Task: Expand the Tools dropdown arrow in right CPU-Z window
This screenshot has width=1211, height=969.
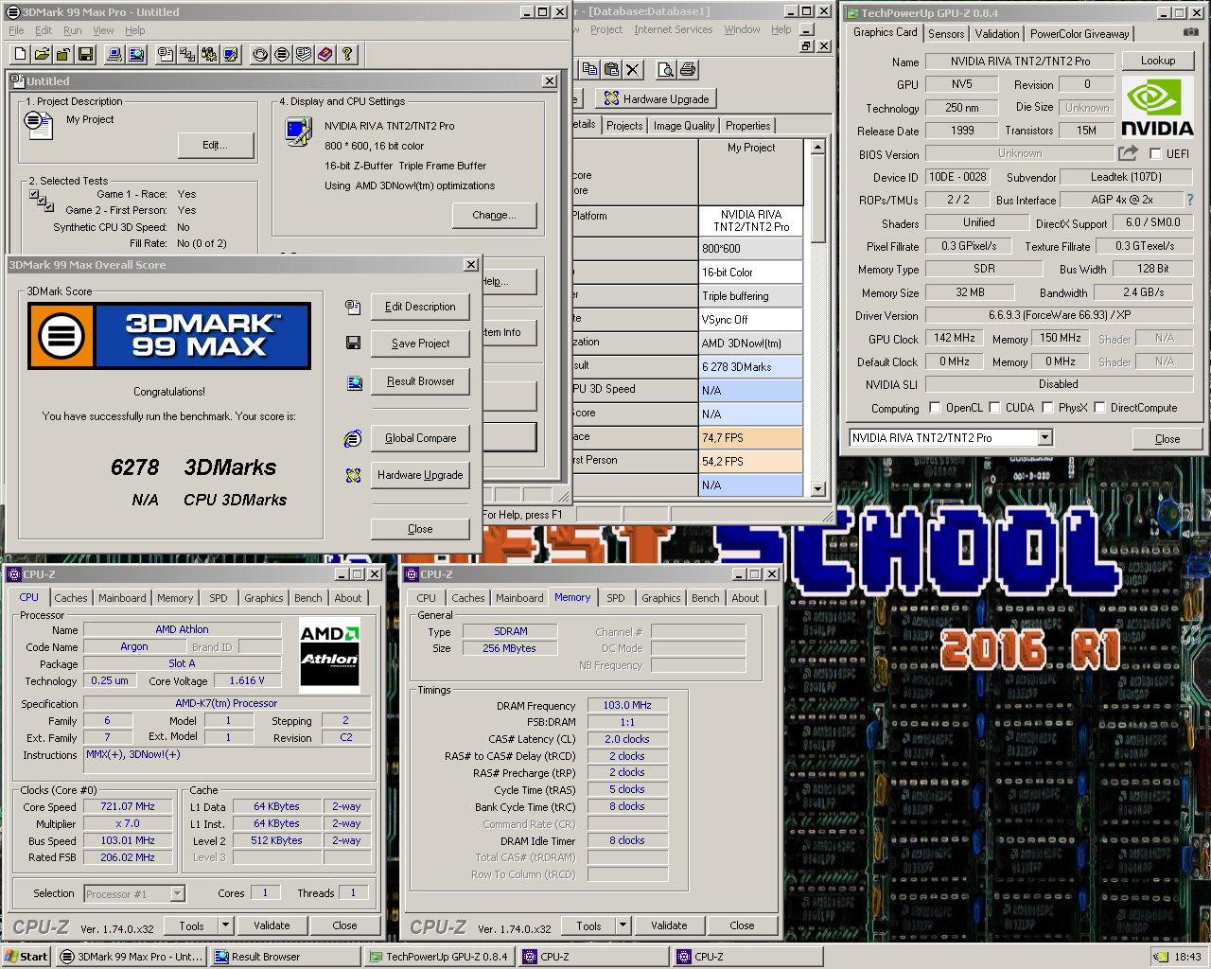Action: click(623, 925)
